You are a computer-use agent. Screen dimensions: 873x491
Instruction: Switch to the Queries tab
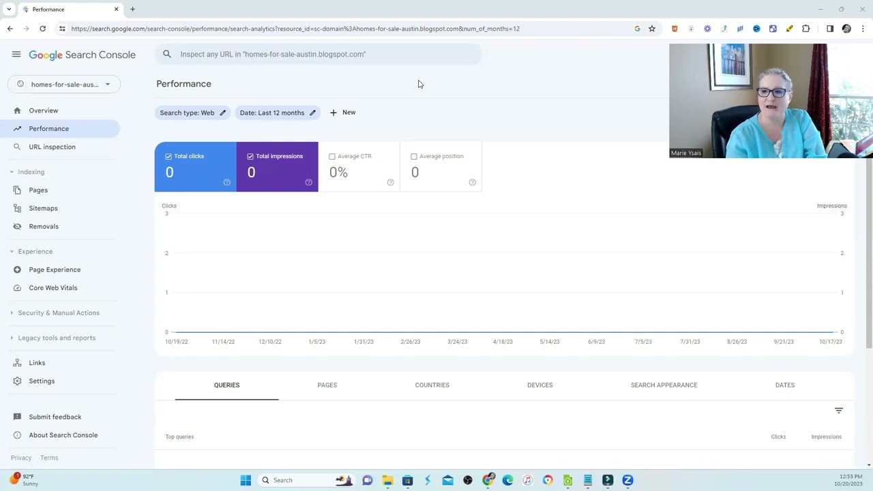pos(226,385)
